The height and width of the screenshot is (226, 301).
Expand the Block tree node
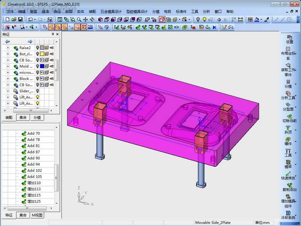(x=8, y=79)
